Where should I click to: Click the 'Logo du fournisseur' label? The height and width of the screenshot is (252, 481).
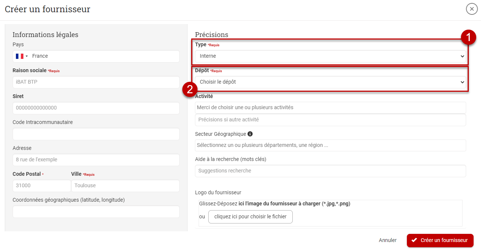point(218,192)
